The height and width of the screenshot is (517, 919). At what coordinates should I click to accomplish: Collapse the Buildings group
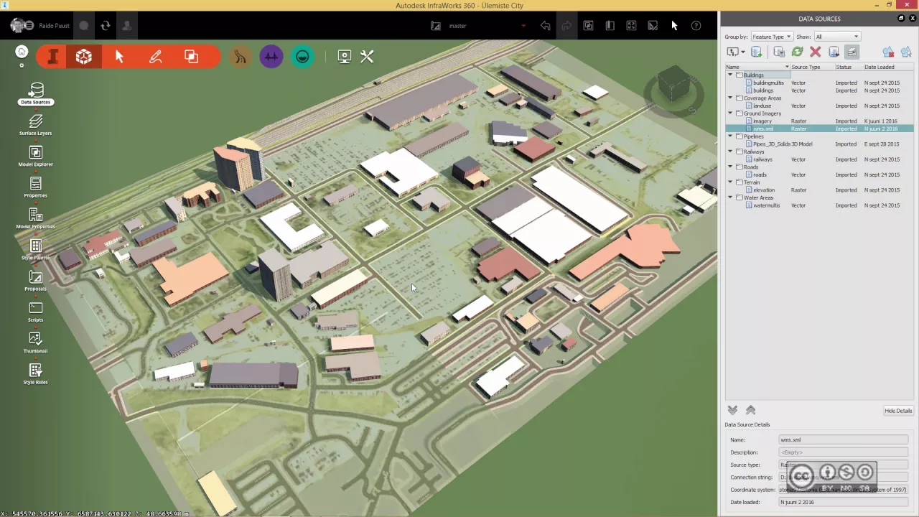tap(730, 75)
